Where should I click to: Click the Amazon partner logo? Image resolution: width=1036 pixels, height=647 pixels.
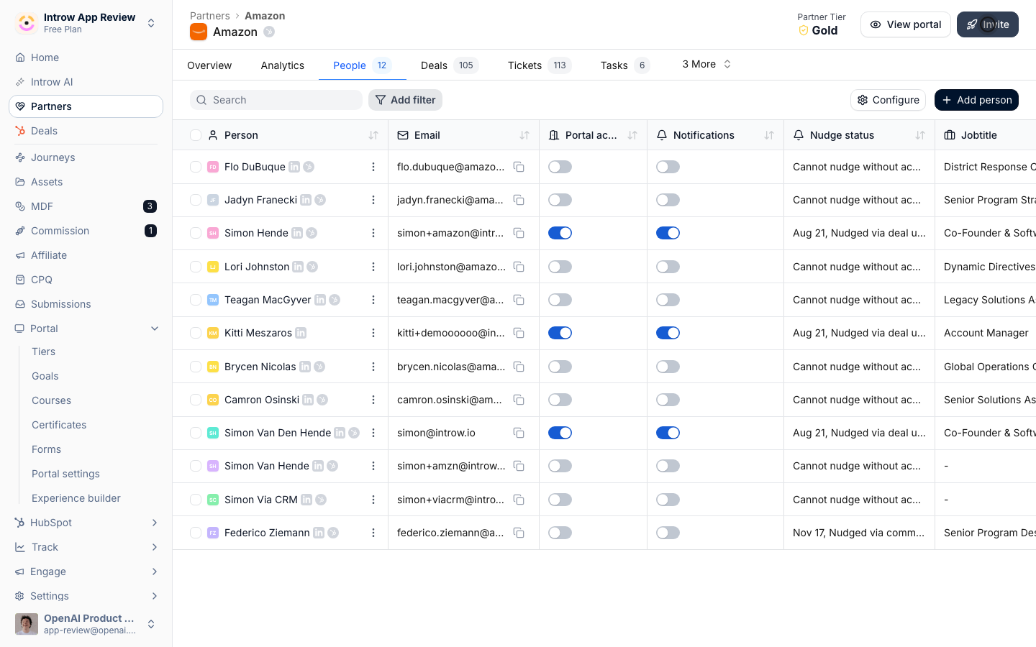click(199, 32)
